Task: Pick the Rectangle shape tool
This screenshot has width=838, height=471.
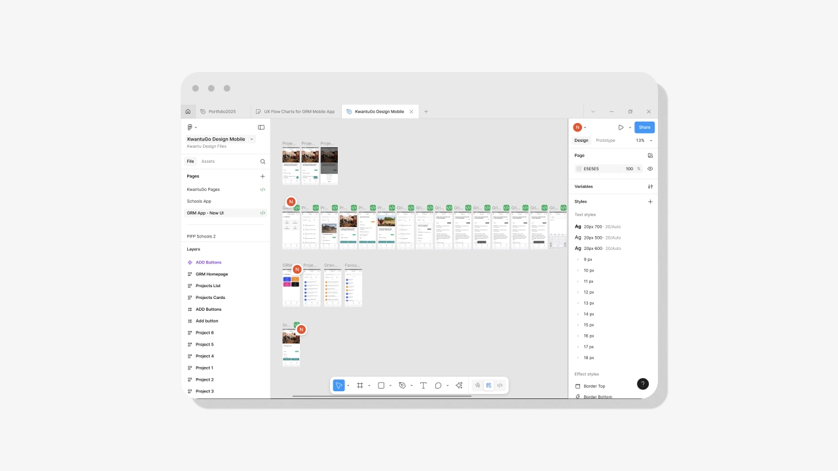Action: (x=381, y=385)
